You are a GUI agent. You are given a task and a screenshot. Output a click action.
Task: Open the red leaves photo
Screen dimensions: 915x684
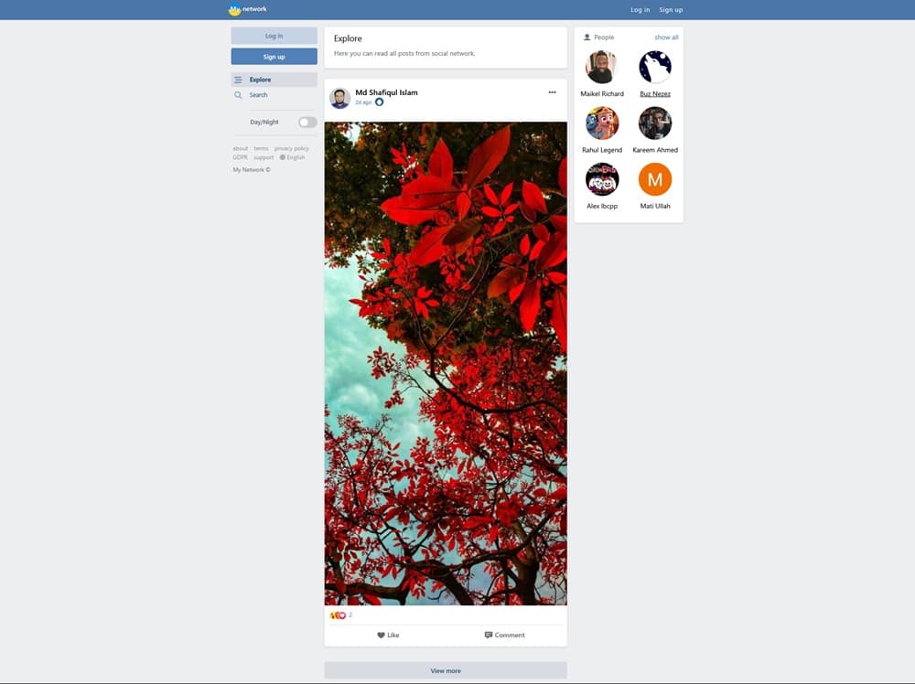pos(446,363)
